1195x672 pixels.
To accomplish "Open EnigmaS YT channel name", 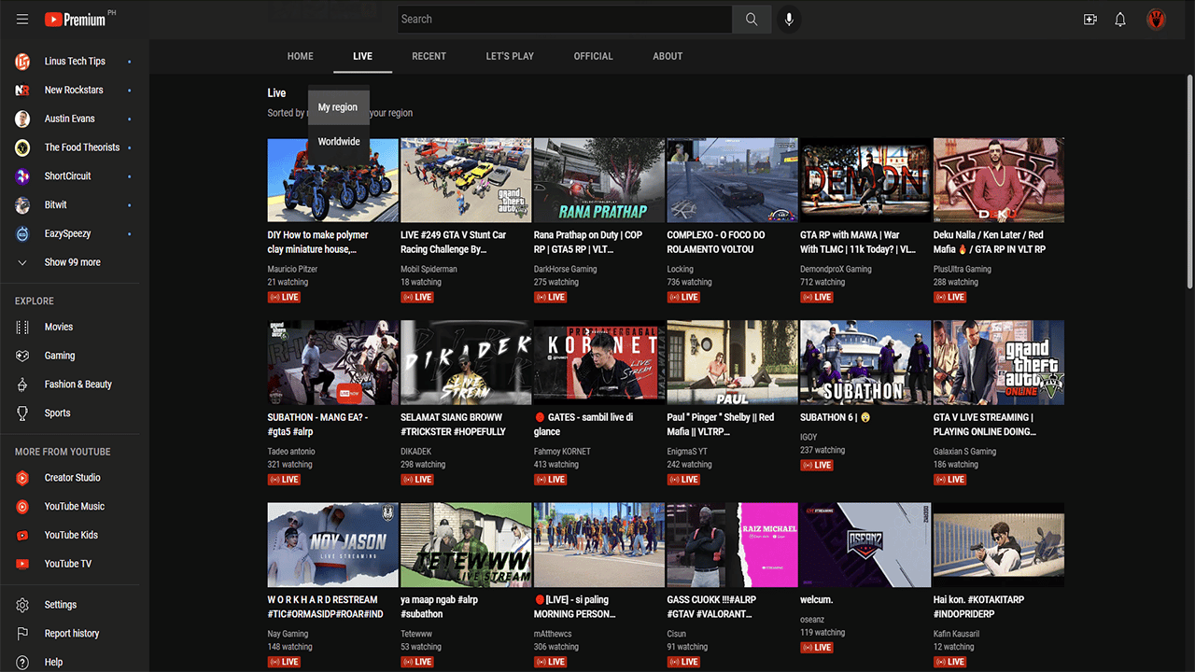I will click(x=687, y=452).
